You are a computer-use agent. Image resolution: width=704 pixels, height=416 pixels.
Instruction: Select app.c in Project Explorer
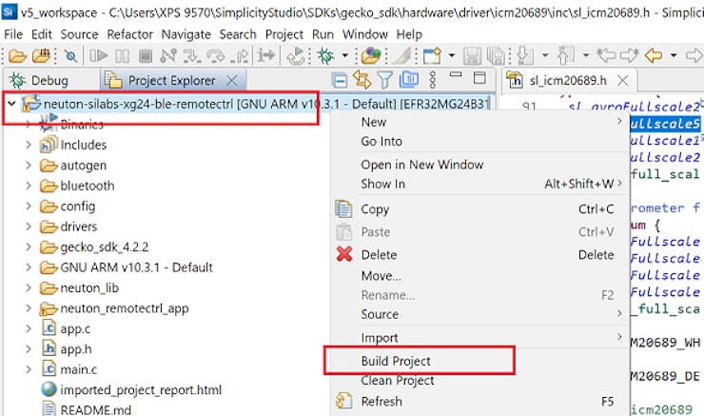tap(67, 328)
